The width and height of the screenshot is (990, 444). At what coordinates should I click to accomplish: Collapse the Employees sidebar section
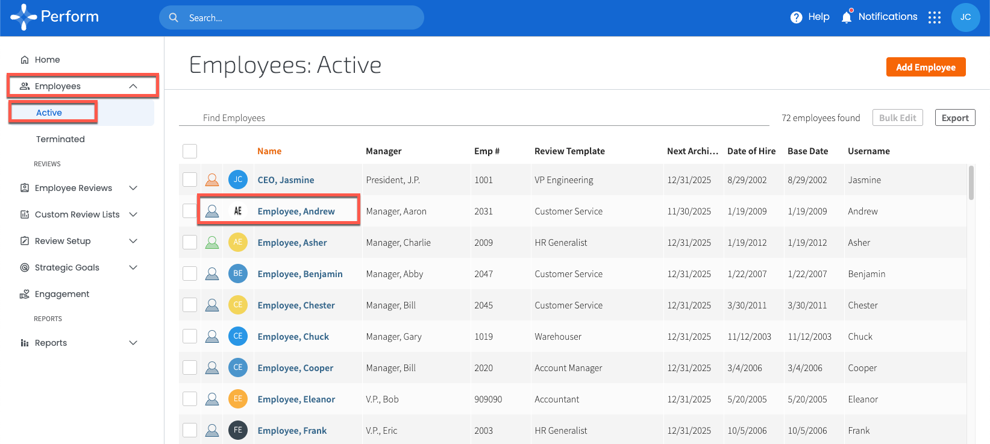[x=133, y=86]
